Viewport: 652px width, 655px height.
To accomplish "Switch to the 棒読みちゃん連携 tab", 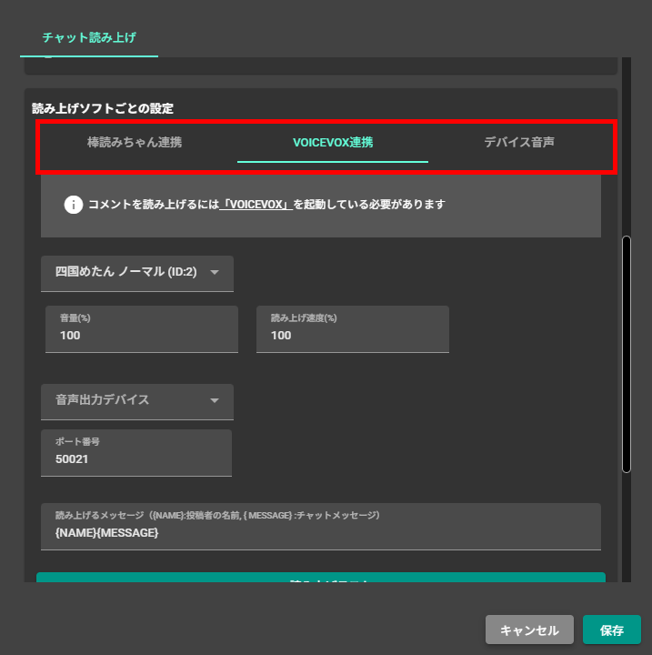I will [135, 143].
